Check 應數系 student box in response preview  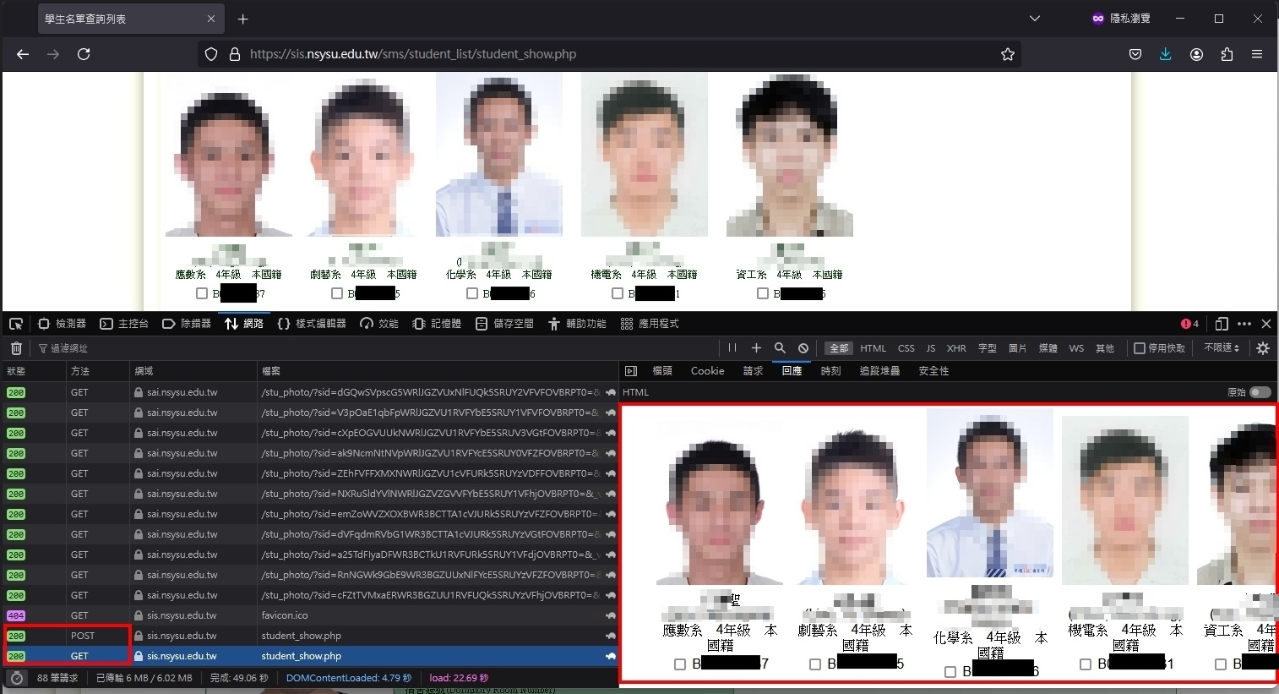click(x=679, y=664)
